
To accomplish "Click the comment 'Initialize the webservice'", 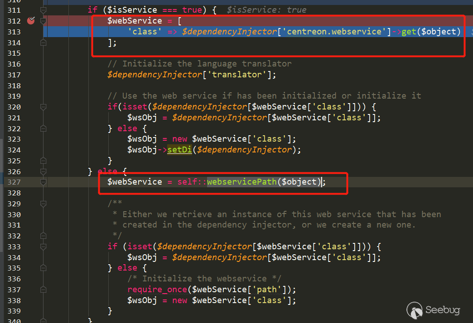I will 204,279.
